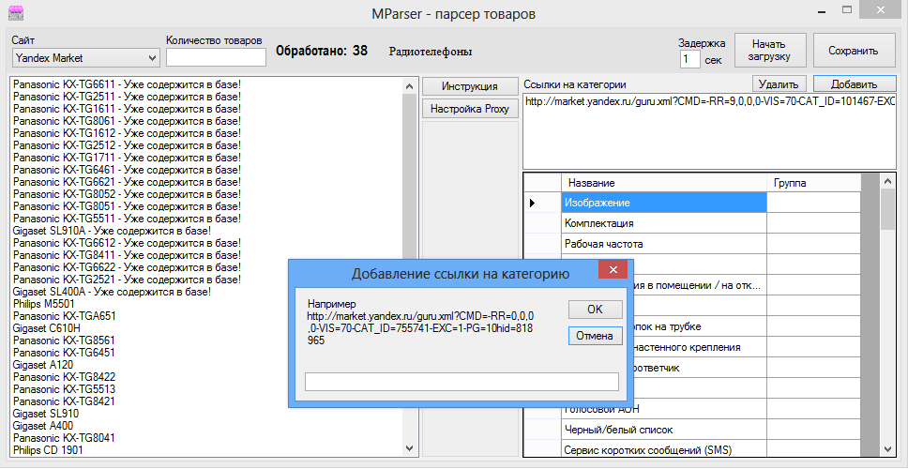This screenshot has width=908, height=469.
Task: Close the Добавление ссылки dialog with red X
Action: click(613, 270)
